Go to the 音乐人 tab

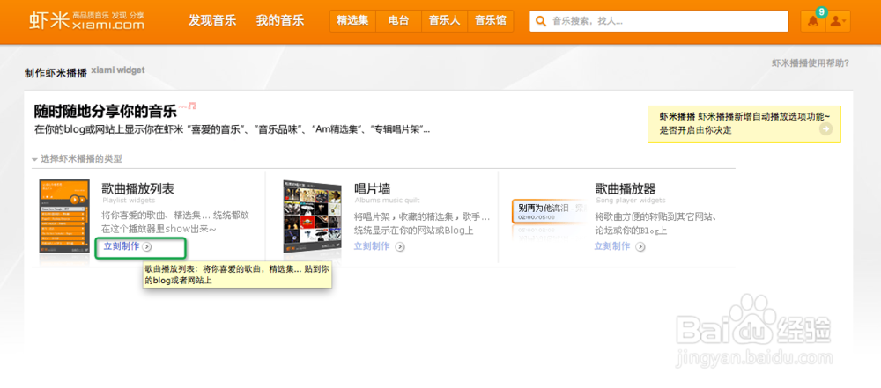pos(444,21)
